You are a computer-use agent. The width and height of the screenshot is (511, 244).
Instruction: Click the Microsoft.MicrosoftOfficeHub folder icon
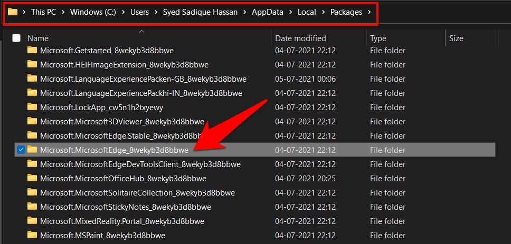point(32,178)
